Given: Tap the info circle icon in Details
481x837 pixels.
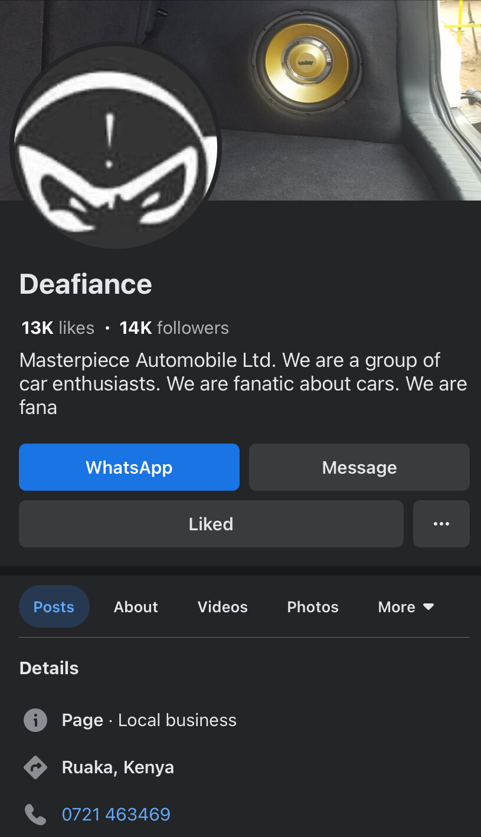Looking at the screenshot, I should [x=35, y=720].
